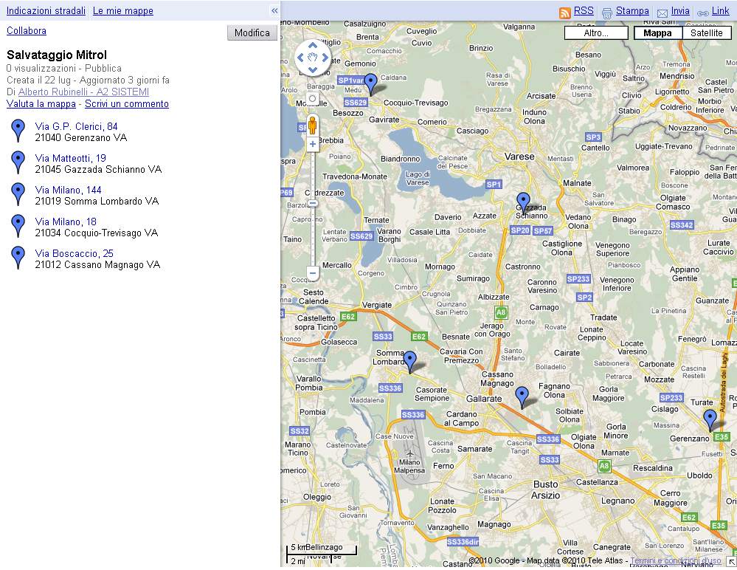Zoom in with the plus button
The width and height of the screenshot is (737, 570).
(x=313, y=144)
